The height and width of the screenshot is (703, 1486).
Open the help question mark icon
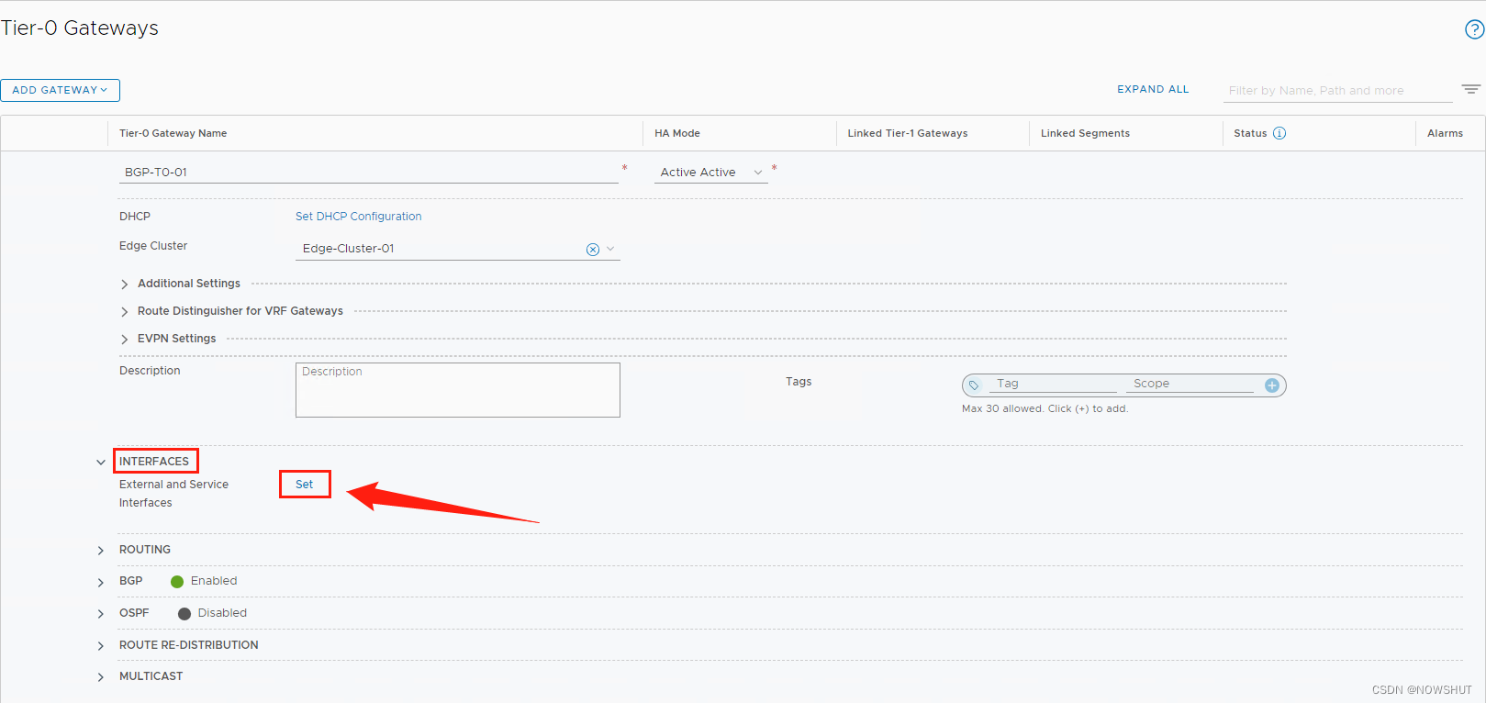pyautogui.click(x=1474, y=29)
